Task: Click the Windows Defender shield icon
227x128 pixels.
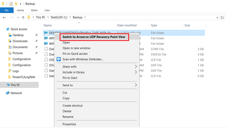Action: coord(59,59)
